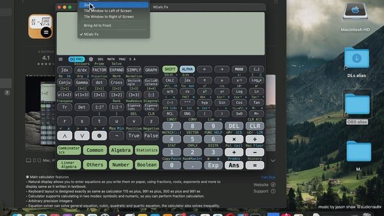Image resolution: width=384 pixels, height=216 pixels.
Task: Click the logical OR ∨ key
Action: [x=82, y=136]
